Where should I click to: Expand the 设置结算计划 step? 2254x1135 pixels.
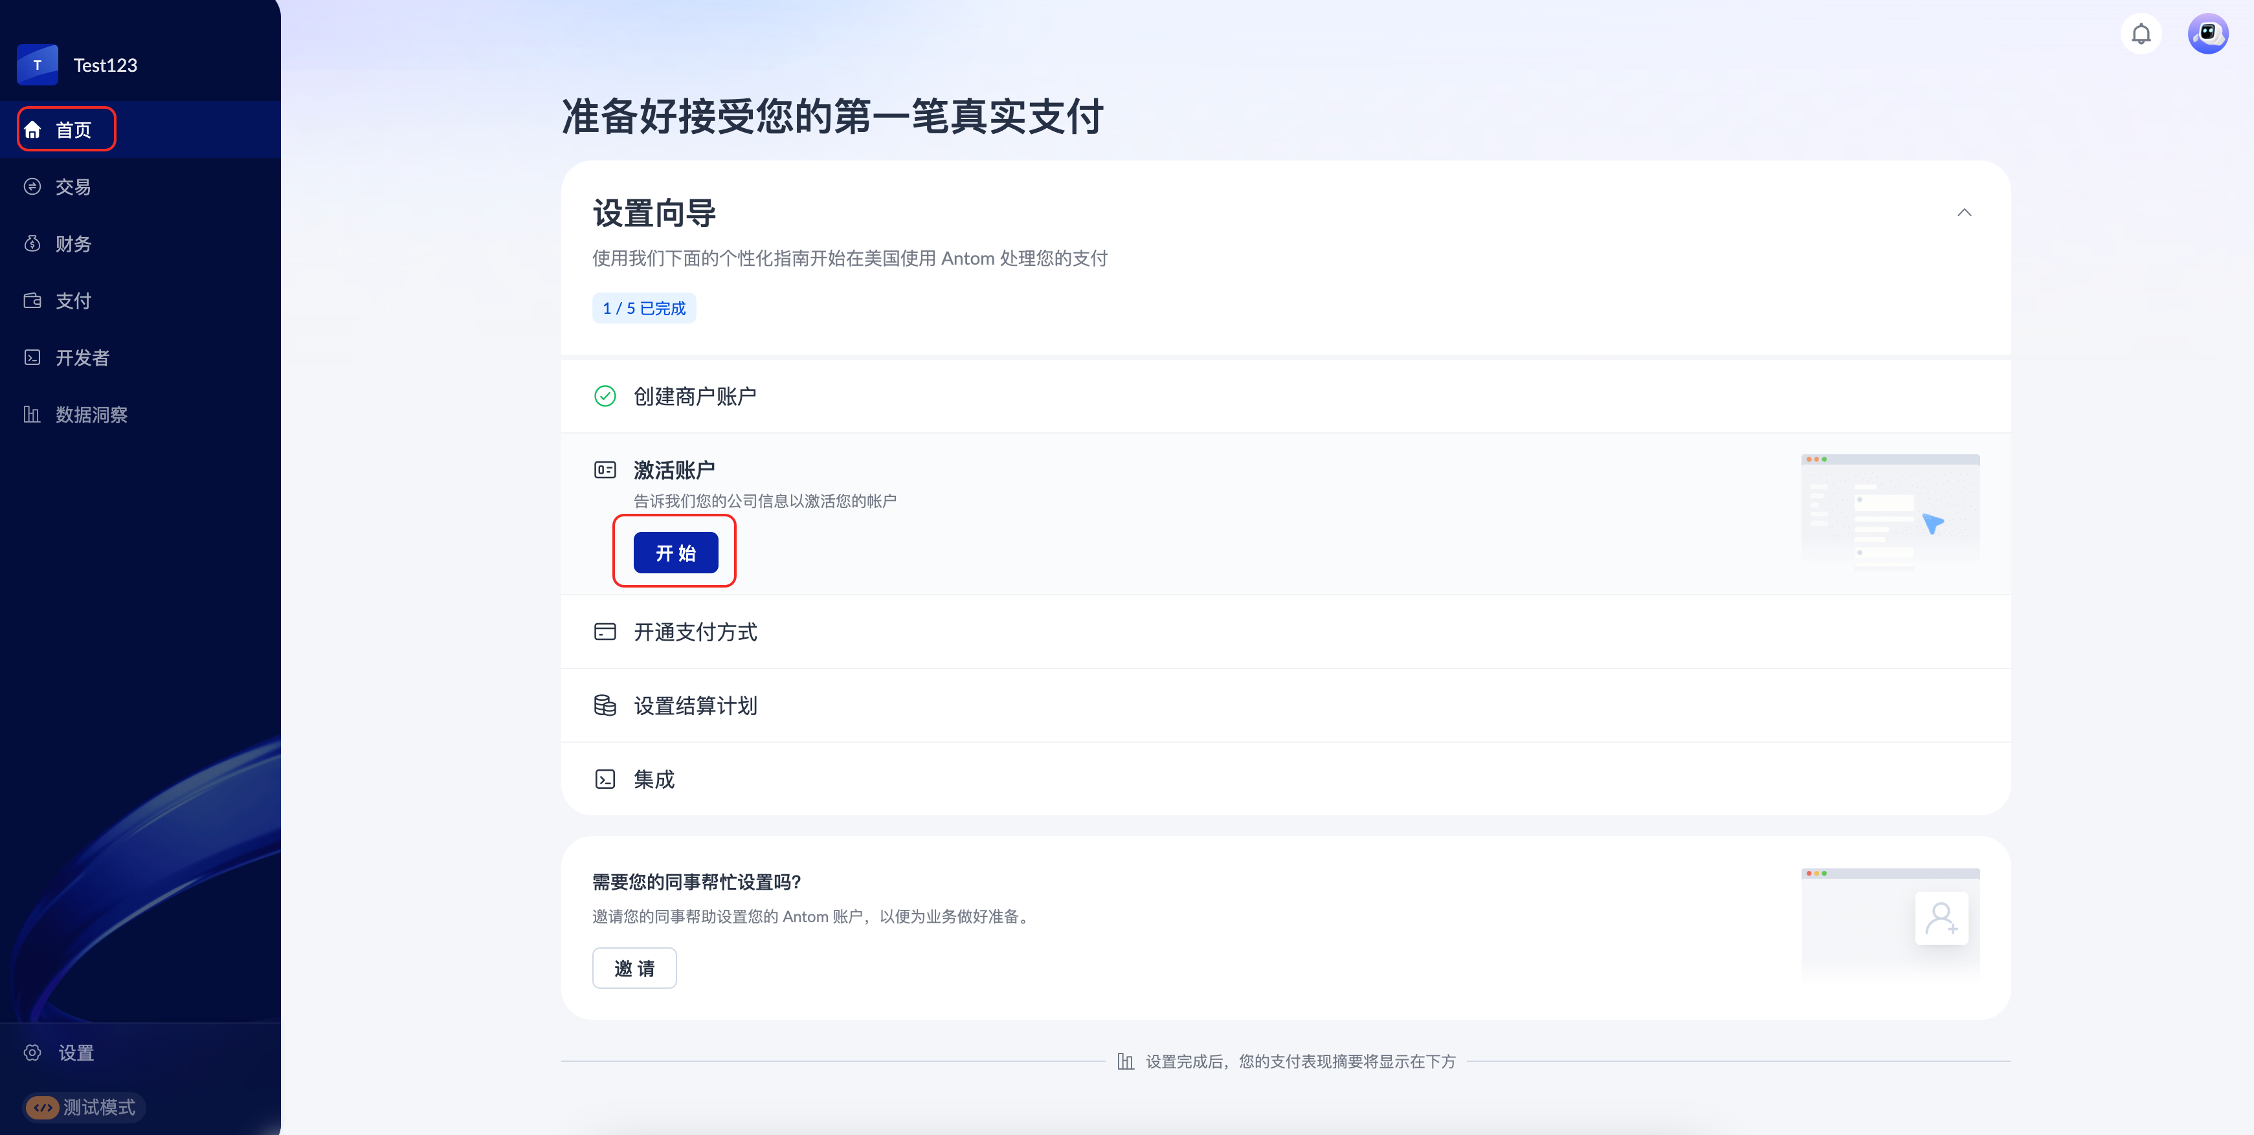[696, 705]
